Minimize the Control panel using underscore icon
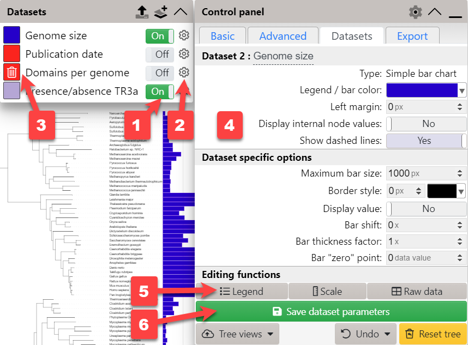The image size is (468, 345). point(455,13)
